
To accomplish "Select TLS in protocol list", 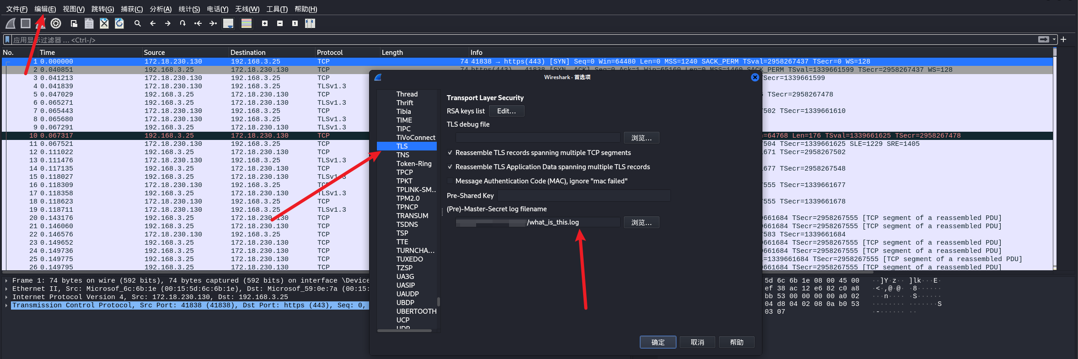I will (x=407, y=146).
